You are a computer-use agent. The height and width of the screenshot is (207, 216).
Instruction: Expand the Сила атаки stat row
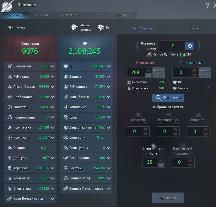pos(52,66)
